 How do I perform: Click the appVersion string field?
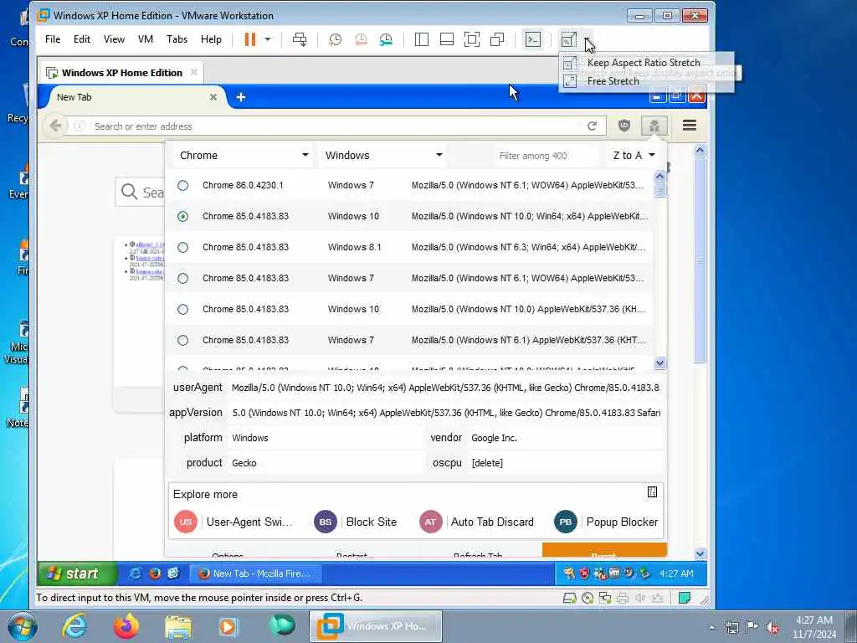pyautogui.click(x=444, y=413)
